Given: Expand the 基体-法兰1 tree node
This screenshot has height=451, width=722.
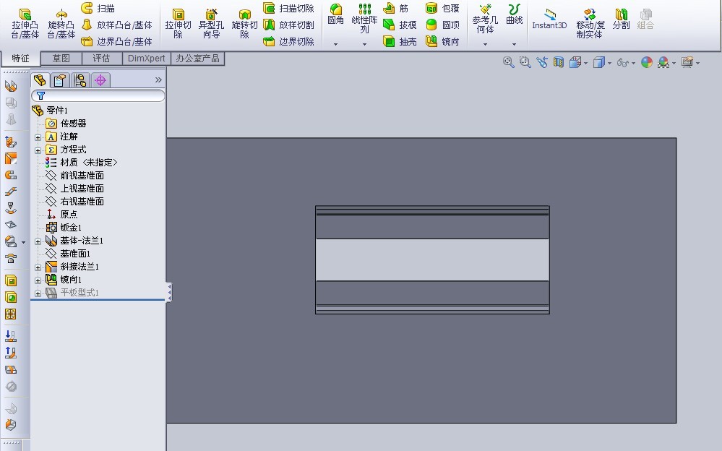Looking at the screenshot, I should click(38, 241).
